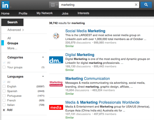Check the Italian language checkbox
Image resolution: width=154 pixels, height=120 pixels.
click(x=4, y=105)
